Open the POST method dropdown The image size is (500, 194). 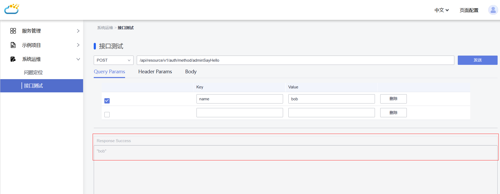click(x=113, y=60)
